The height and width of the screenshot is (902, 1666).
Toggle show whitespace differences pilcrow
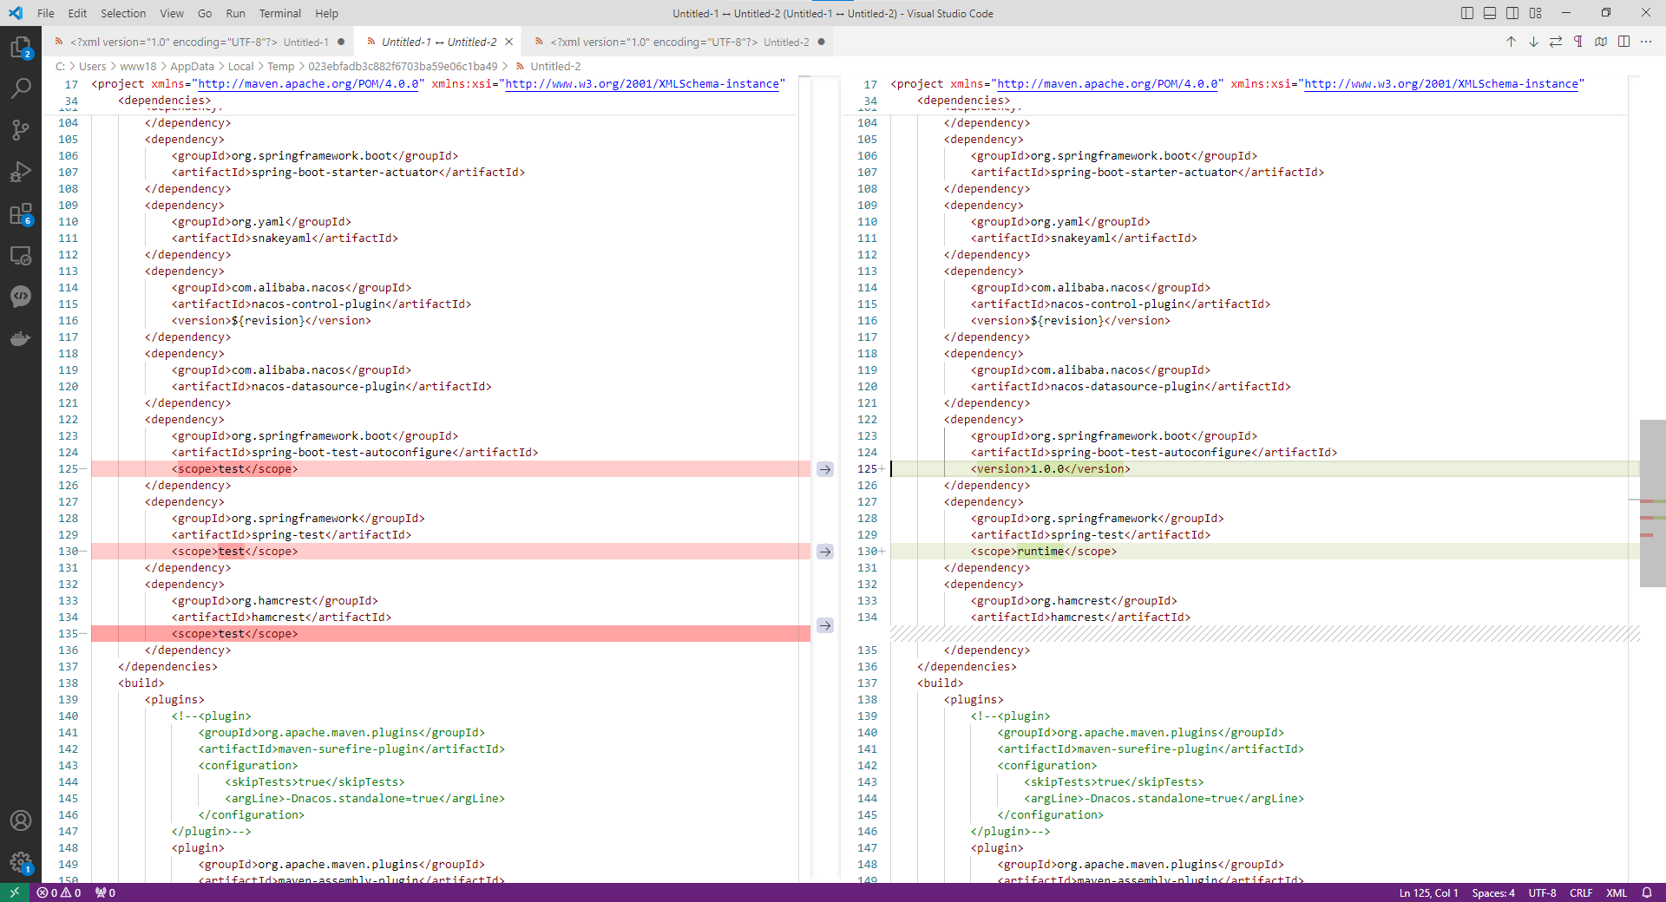pyautogui.click(x=1578, y=42)
